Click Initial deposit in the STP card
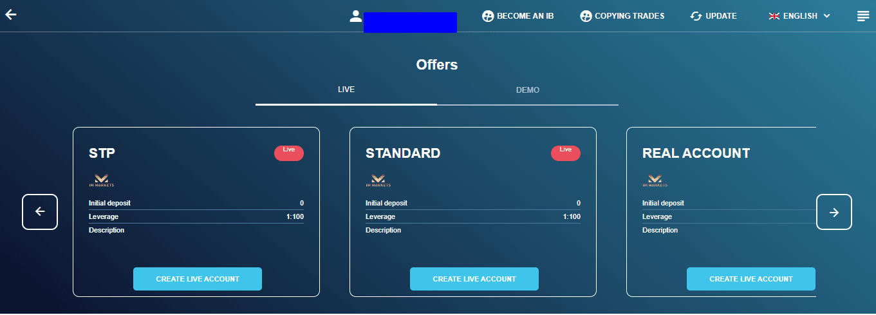Image resolution: width=876 pixels, height=315 pixels. (109, 203)
